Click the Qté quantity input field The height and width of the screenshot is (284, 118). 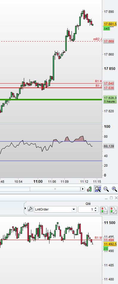click(86, 209)
